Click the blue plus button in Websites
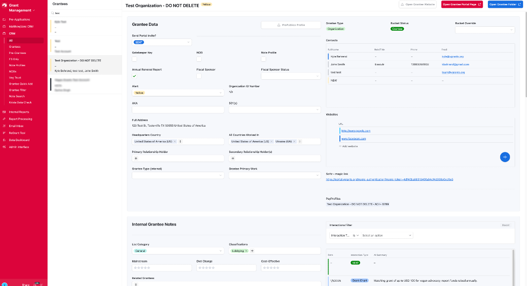 coord(505,157)
